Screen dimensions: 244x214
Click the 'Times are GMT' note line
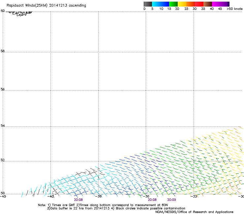103,205
